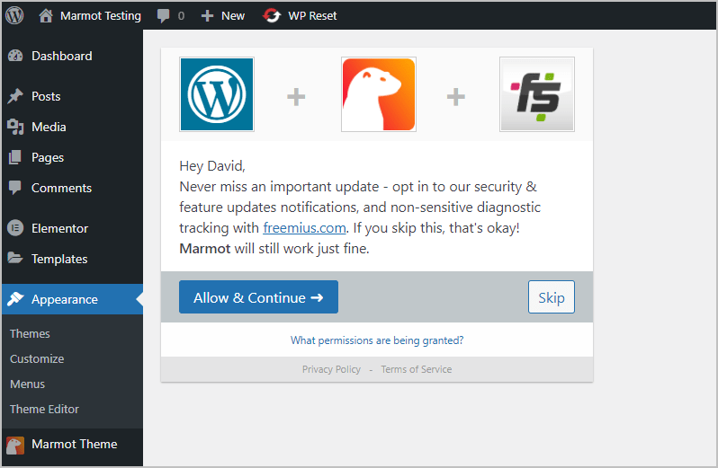
Task: Click the Elementor icon in sidebar
Action: click(14, 228)
